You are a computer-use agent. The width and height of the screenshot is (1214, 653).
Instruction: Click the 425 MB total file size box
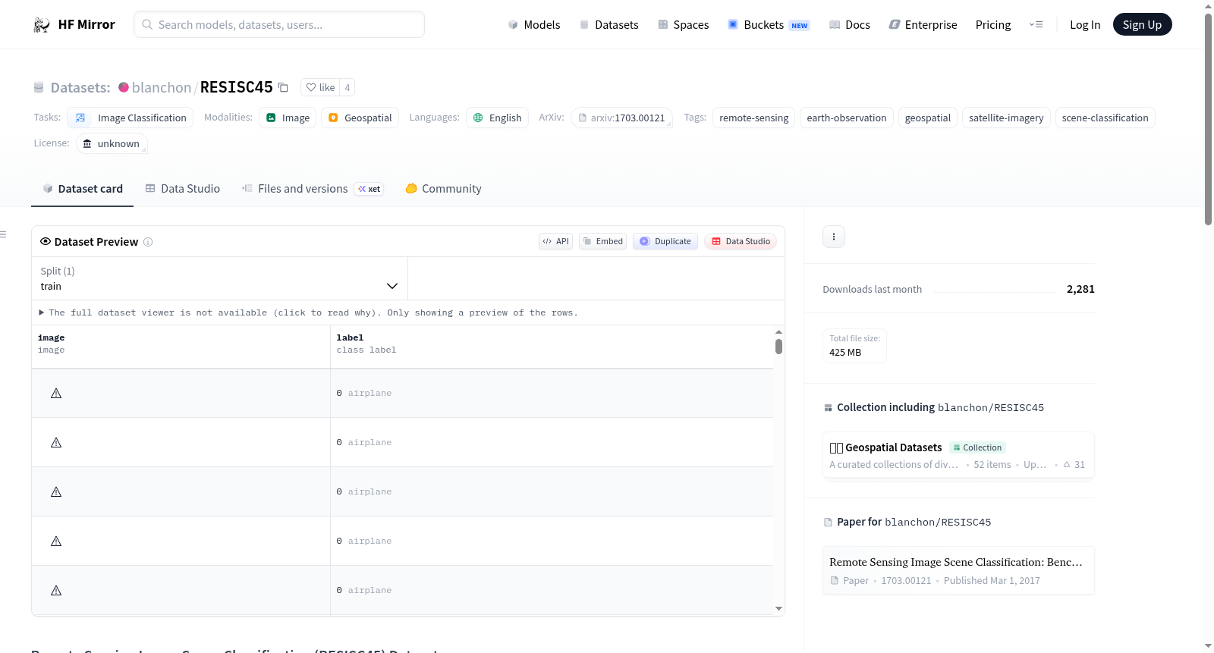(854, 346)
